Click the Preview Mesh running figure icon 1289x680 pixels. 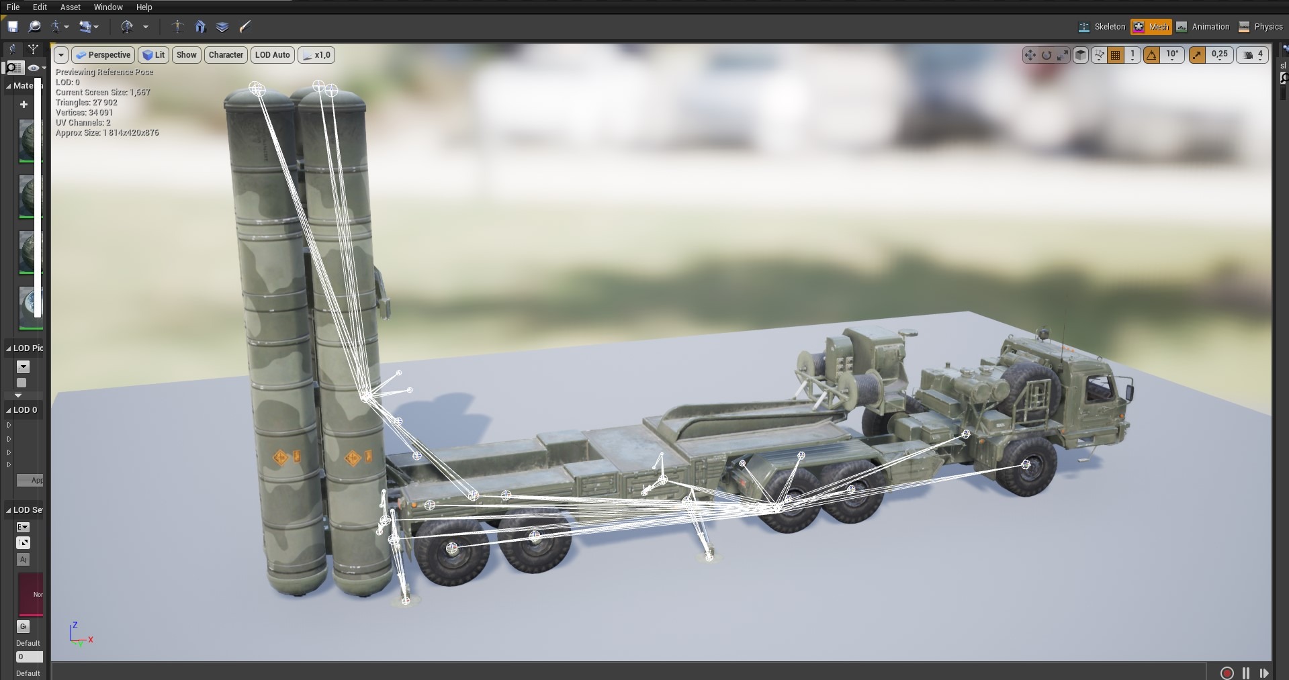point(55,27)
